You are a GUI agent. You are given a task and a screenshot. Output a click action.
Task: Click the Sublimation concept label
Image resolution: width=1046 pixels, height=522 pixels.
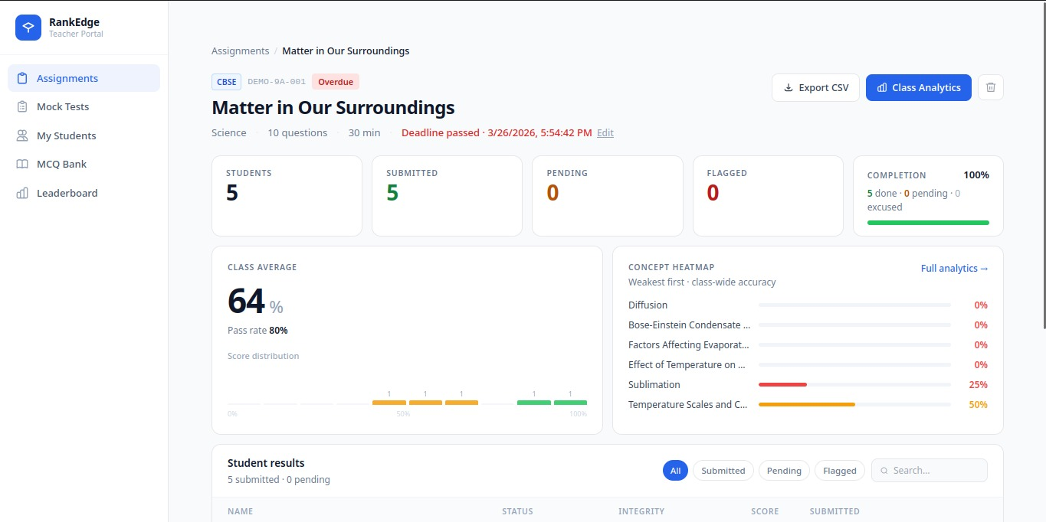654,384
